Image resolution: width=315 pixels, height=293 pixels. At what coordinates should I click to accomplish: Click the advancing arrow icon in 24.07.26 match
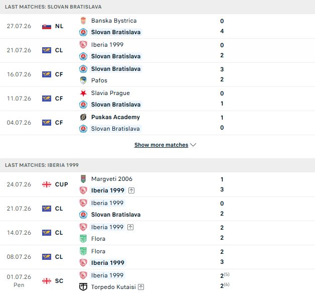pyautogui.click(x=131, y=190)
